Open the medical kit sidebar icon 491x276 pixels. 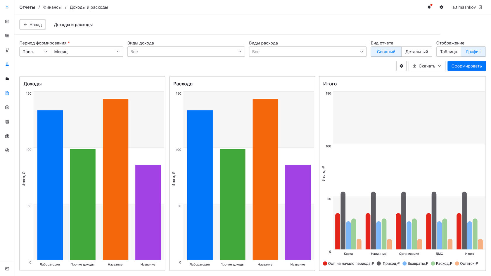[7, 107]
